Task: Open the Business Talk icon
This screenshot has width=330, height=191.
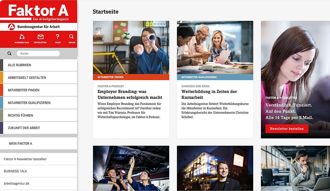Action: coord(22,39)
